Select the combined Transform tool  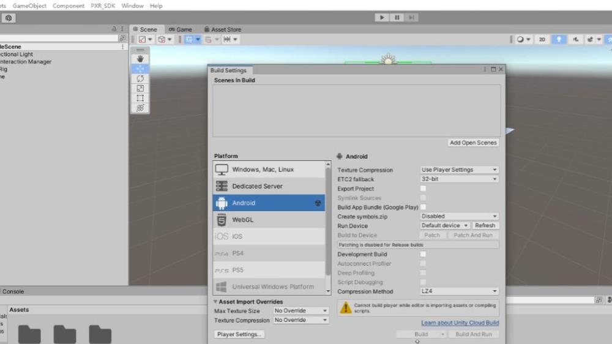pyautogui.click(x=140, y=108)
